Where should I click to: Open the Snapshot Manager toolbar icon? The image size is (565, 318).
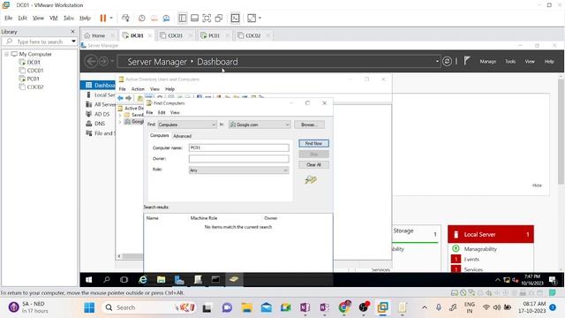click(166, 18)
